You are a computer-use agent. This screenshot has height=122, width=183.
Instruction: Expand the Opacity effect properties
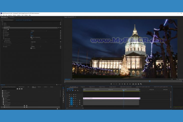coord(1,25)
